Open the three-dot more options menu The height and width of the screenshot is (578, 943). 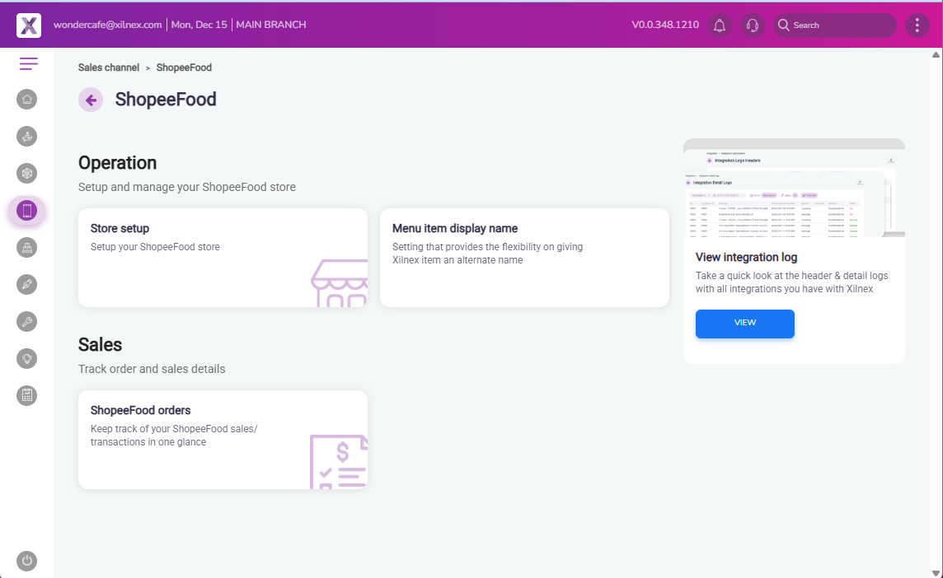[917, 26]
